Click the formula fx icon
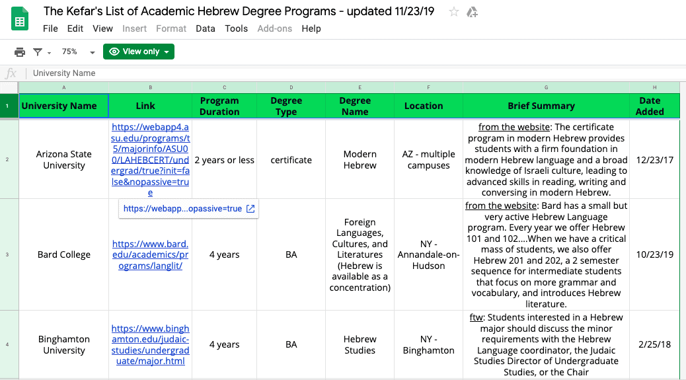 pos(11,73)
